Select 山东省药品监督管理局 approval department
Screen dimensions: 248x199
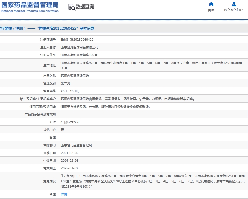(x=76, y=145)
